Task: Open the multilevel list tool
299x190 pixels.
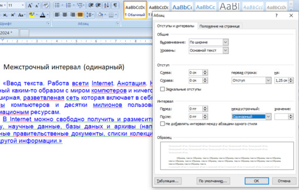Action: [x=80, y=6]
